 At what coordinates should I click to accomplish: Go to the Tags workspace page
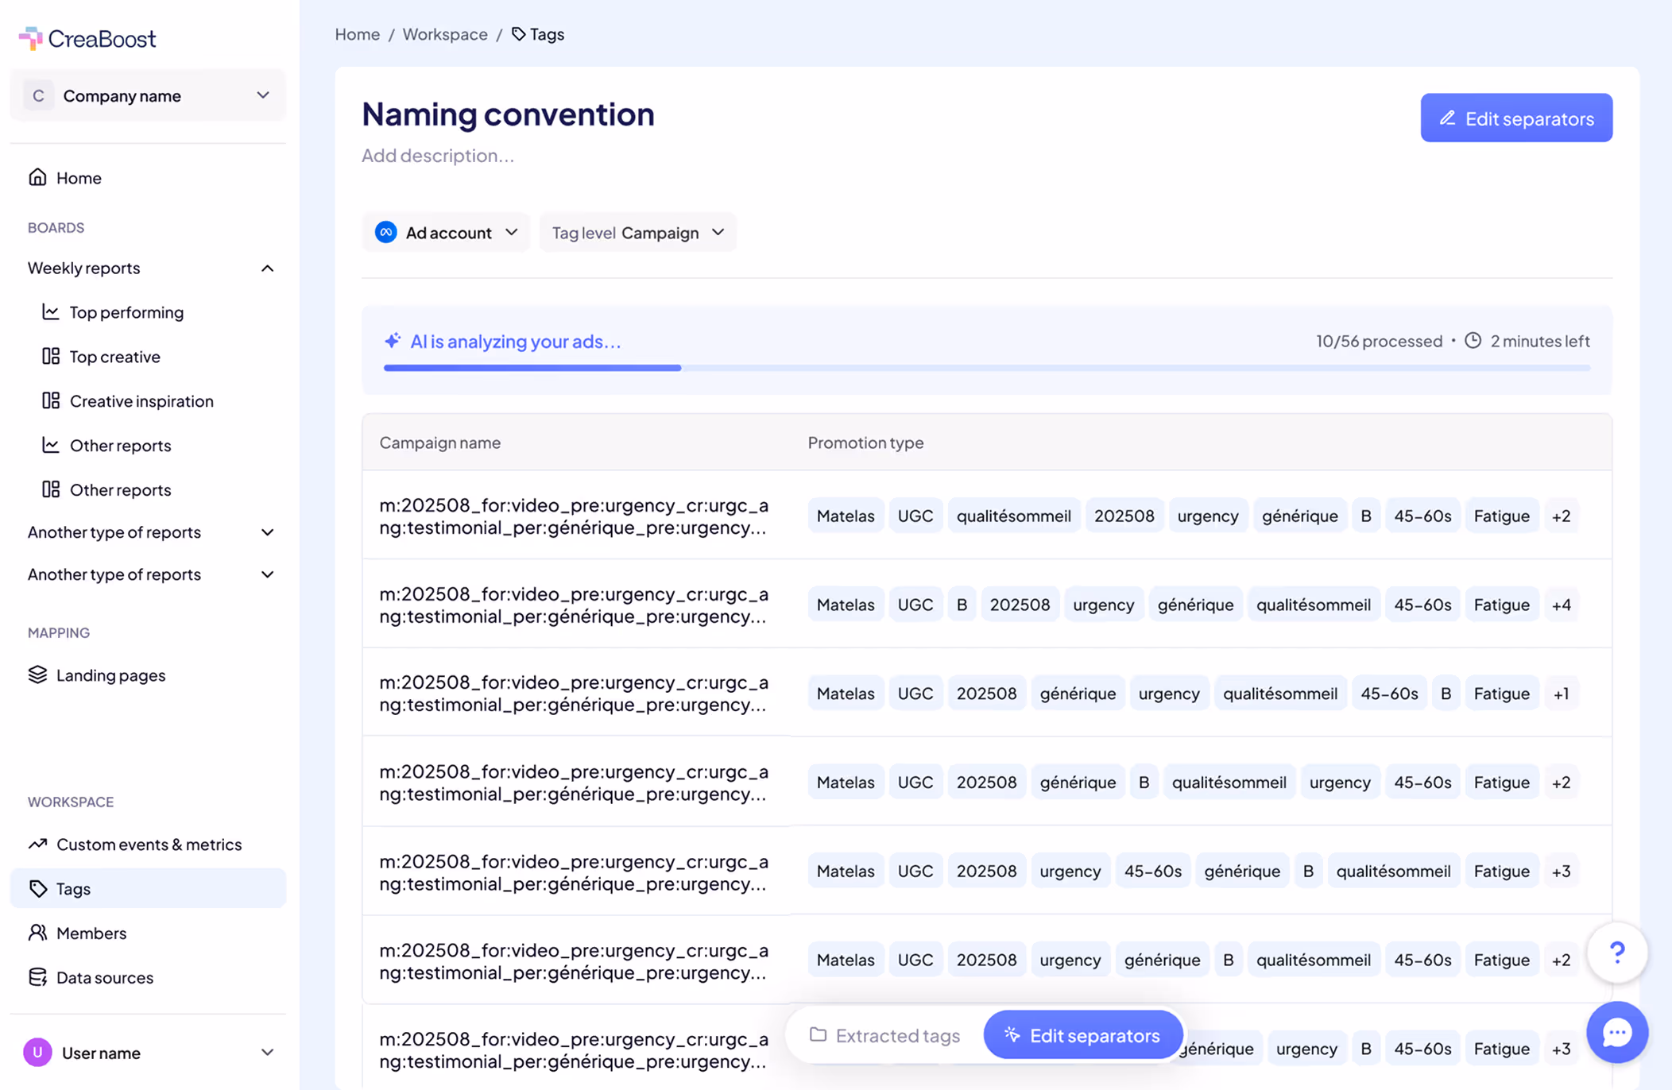click(73, 888)
